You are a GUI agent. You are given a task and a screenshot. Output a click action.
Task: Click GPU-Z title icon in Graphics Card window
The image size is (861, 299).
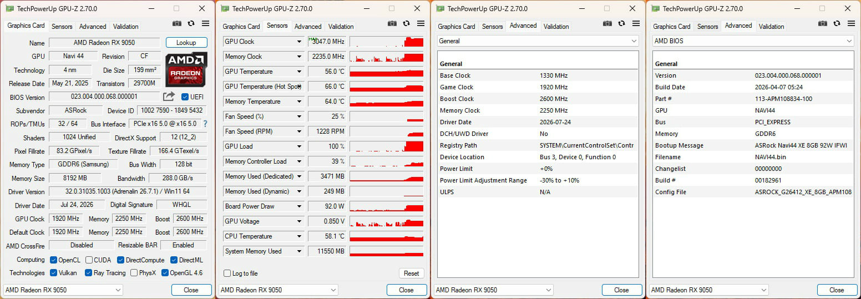[x=9, y=8]
